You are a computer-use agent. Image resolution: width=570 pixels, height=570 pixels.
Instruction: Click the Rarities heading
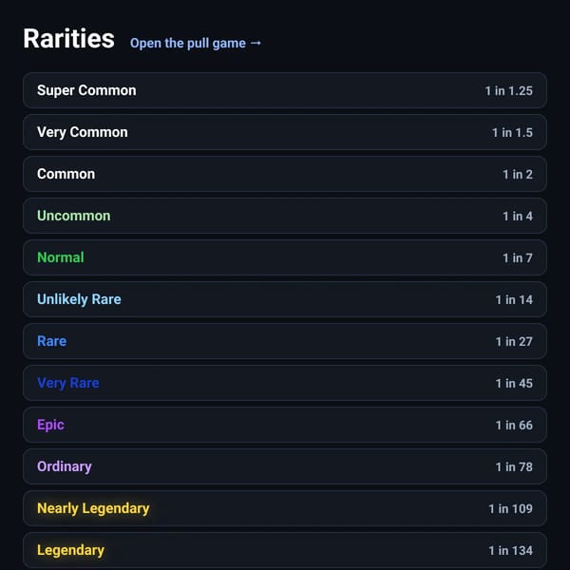click(x=68, y=39)
